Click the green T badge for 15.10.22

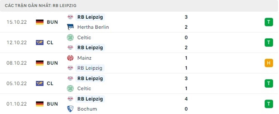click(x=269, y=22)
